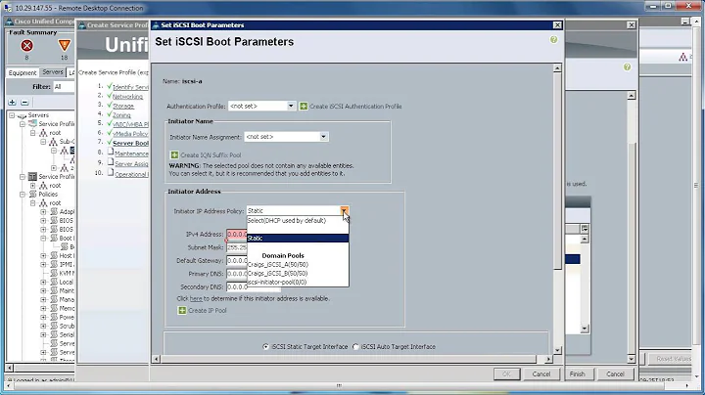Click Cancel button in iSCSI Boot Parameters dialog
Screen dimensions: 705x395
click(540, 373)
